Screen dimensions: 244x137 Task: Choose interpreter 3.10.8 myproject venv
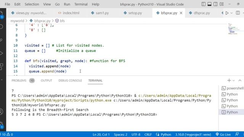click(x=193, y=134)
